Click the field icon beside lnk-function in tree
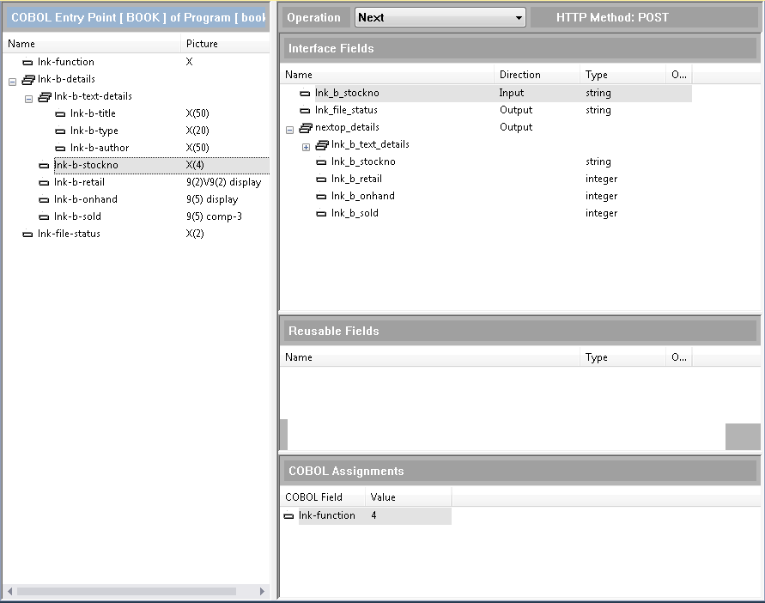 [27, 62]
